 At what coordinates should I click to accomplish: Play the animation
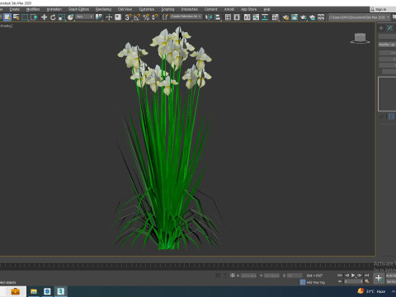point(353,275)
